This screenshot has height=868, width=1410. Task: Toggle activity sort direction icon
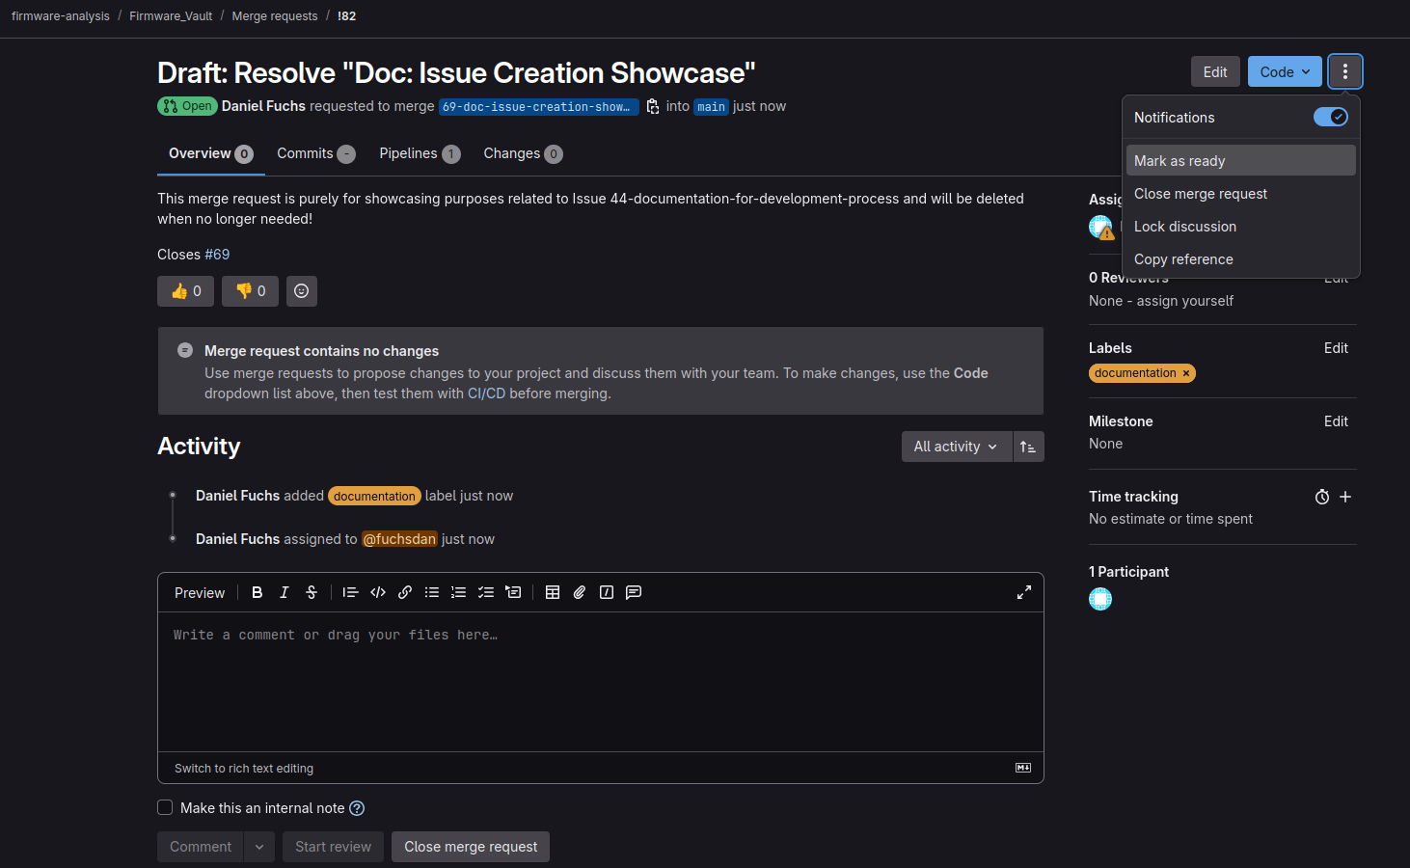pos(1028,447)
